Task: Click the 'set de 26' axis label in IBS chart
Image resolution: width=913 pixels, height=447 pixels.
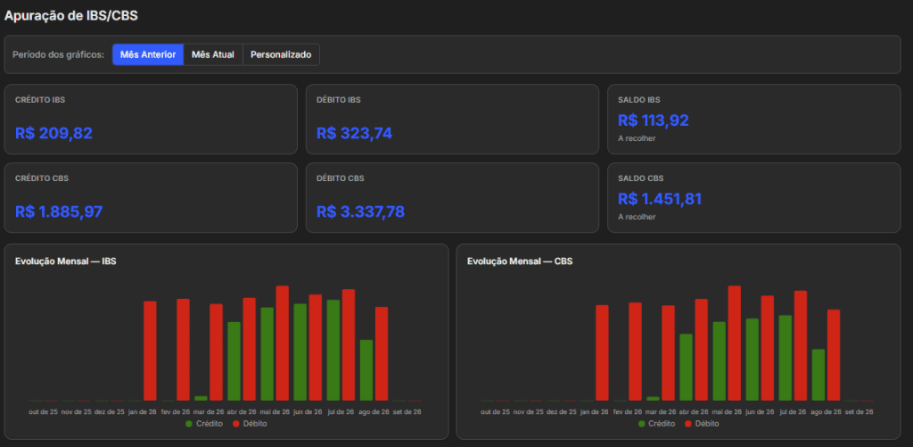Action: (407, 411)
